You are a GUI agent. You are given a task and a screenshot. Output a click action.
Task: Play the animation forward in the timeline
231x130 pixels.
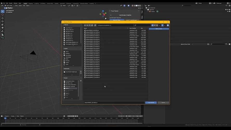point(74,116)
